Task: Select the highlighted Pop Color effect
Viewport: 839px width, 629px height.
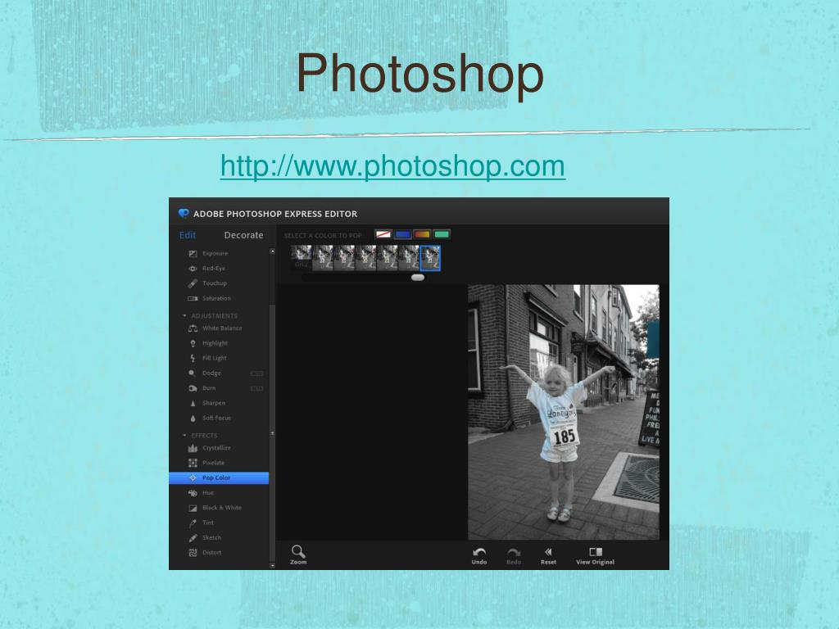Action: click(x=219, y=478)
